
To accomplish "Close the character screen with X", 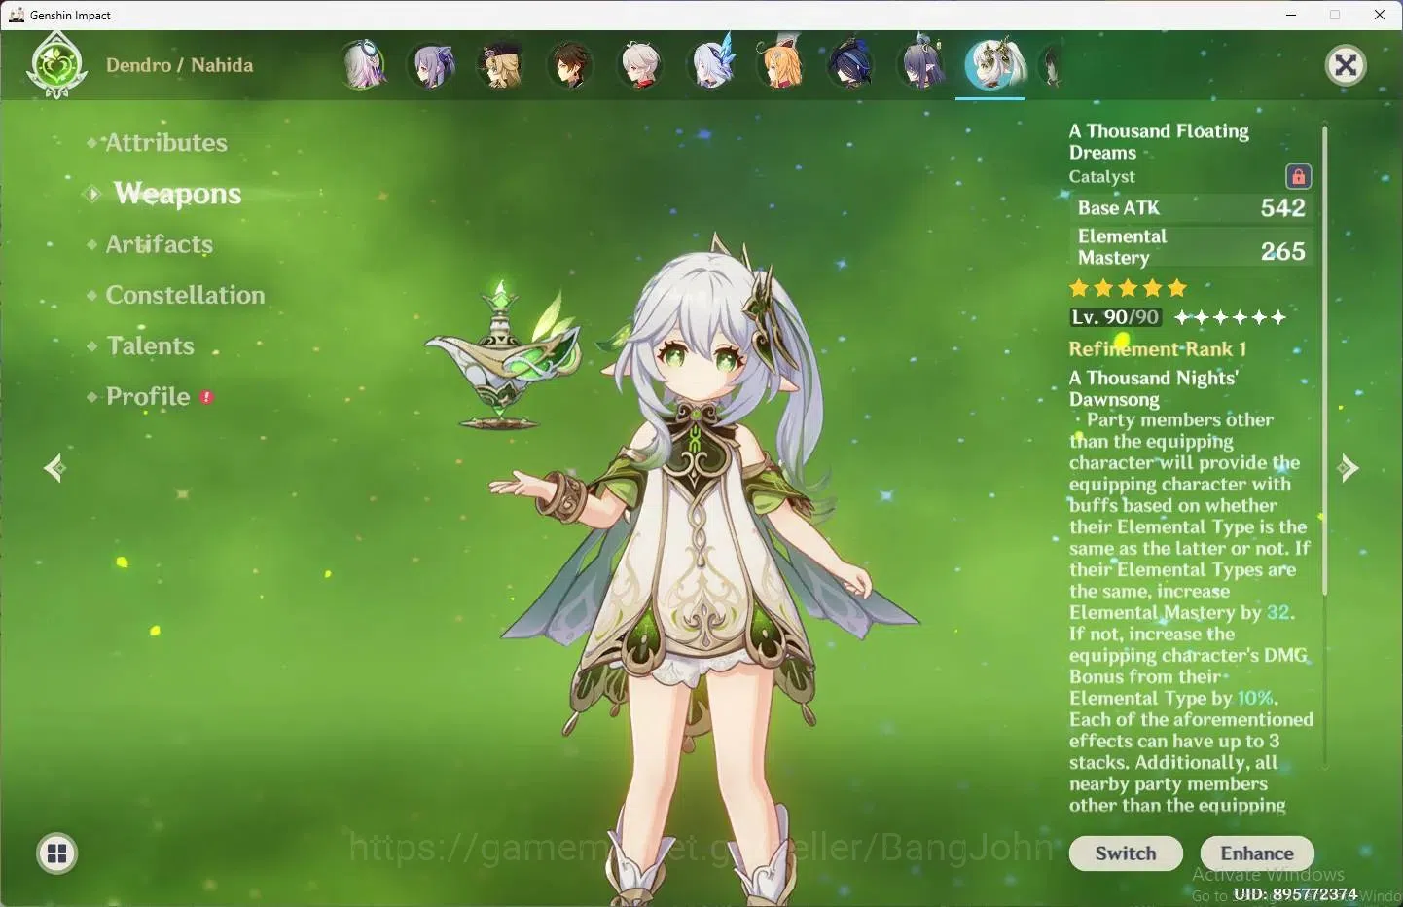I will pos(1346,65).
